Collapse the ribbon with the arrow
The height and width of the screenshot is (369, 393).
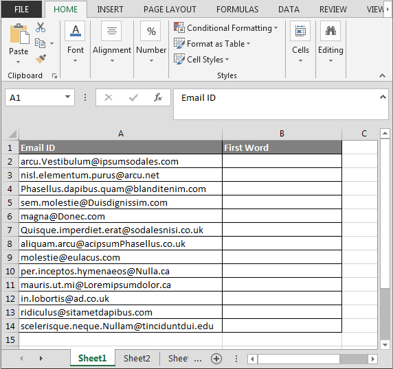(x=382, y=75)
